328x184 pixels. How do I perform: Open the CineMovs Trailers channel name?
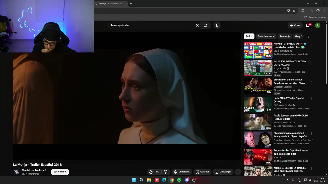click(x=33, y=170)
